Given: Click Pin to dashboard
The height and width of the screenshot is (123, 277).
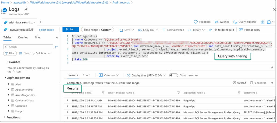Looking at the screenshot, I should 221,30.
